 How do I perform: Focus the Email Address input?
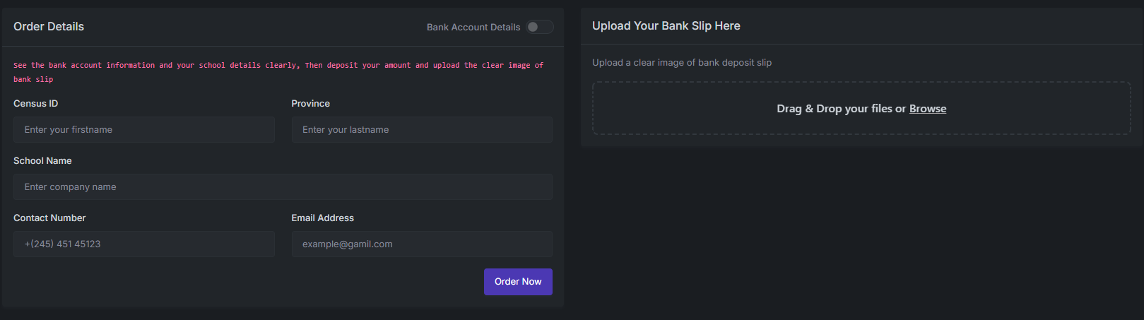(x=422, y=244)
